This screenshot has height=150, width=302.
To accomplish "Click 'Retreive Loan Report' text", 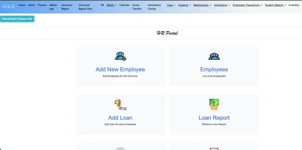I will pos(214,125).
